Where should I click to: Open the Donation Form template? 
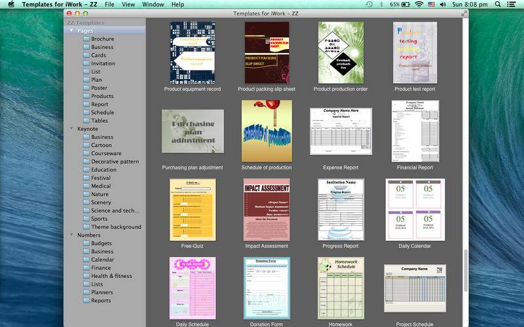point(267,288)
